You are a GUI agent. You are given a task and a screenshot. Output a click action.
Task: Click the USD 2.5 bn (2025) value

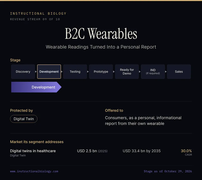pyautogui.click(x=92, y=151)
